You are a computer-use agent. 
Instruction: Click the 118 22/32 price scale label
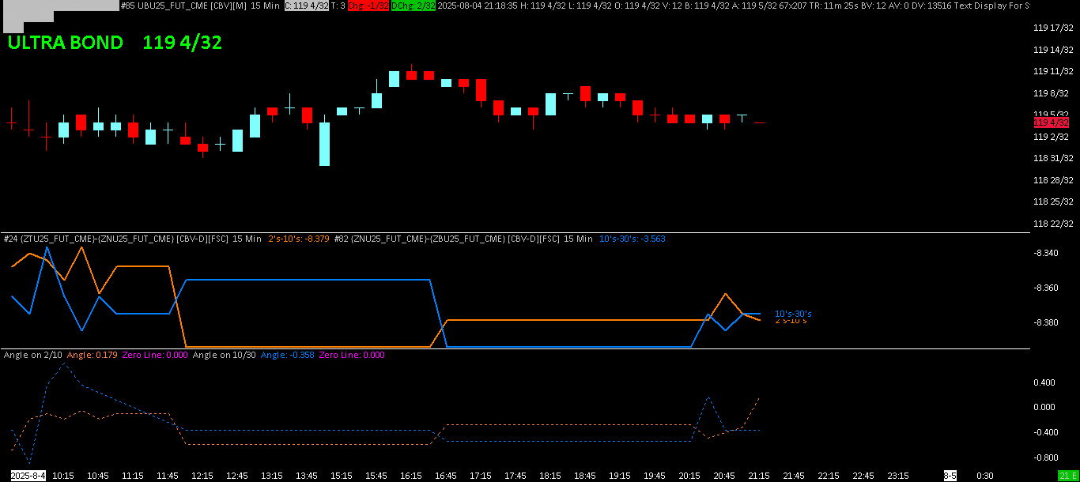[x=1053, y=224]
